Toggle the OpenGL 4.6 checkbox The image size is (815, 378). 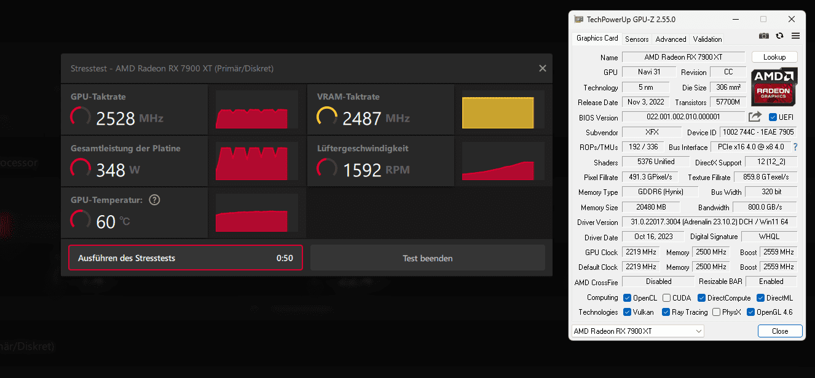point(750,312)
